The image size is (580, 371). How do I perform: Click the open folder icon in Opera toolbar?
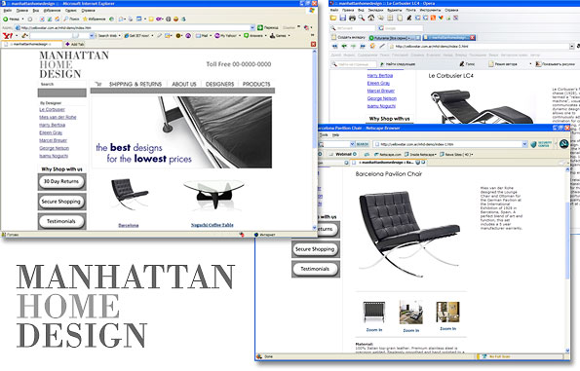(333, 18)
